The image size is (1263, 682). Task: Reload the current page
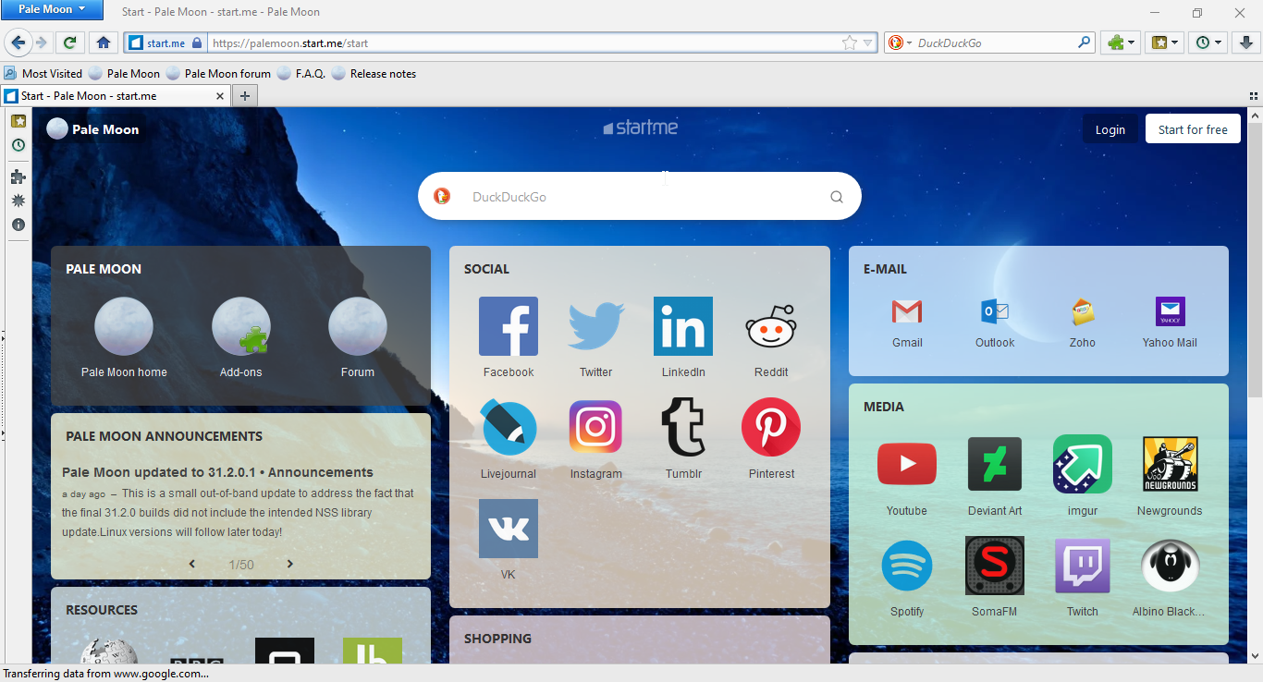(x=69, y=43)
